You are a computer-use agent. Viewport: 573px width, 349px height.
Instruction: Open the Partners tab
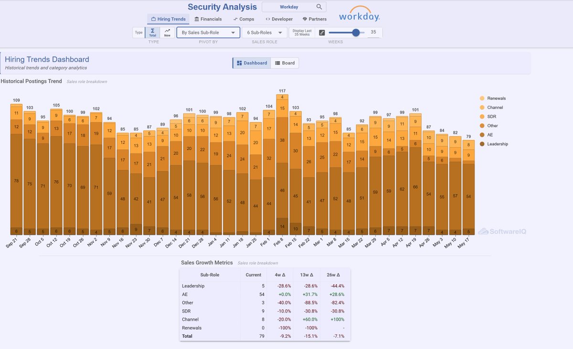click(x=315, y=19)
